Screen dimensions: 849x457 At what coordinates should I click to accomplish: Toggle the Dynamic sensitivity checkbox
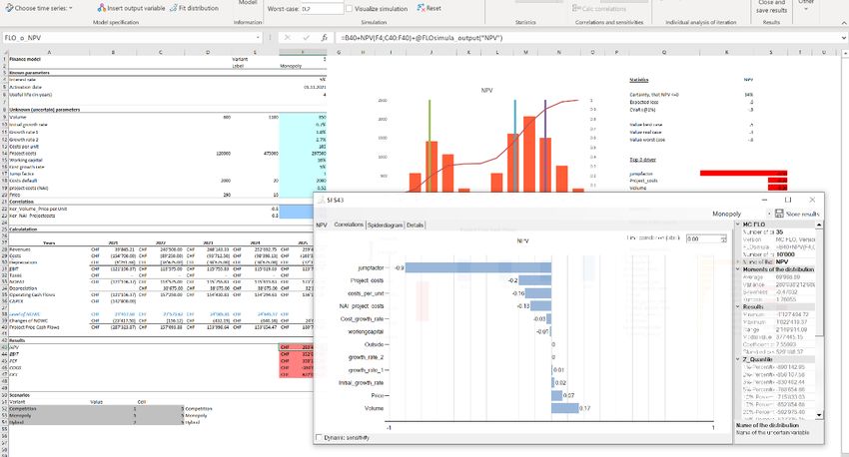pyautogui.click(x=319, y=437)
